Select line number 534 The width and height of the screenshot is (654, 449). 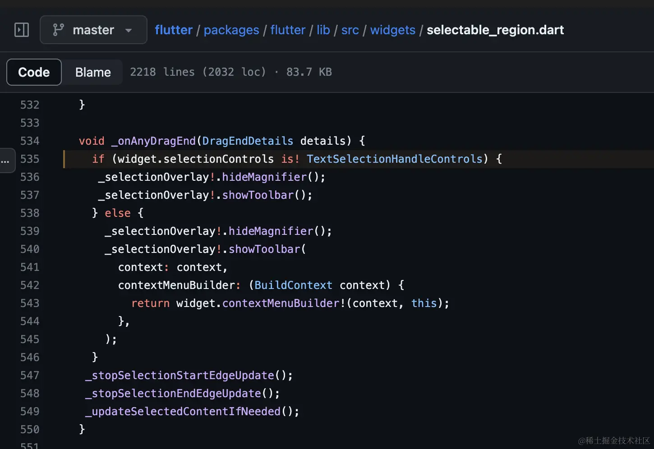pyautogui.click(x=30, y=141)
